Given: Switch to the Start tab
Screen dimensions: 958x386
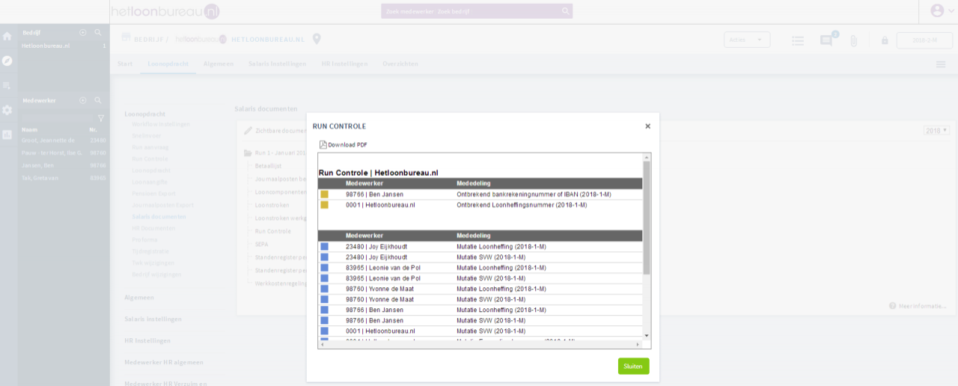Looking at the screenshot, I should point(125,64).
